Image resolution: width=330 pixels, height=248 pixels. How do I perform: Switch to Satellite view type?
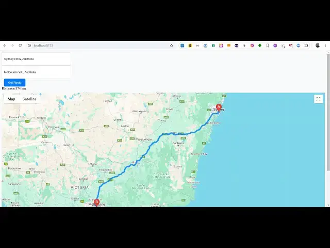tap(29, 99)
